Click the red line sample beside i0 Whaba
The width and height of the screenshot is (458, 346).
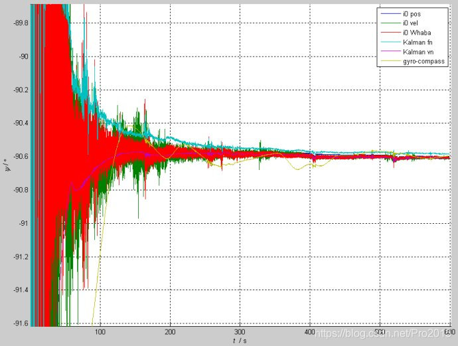click(390, 33)
